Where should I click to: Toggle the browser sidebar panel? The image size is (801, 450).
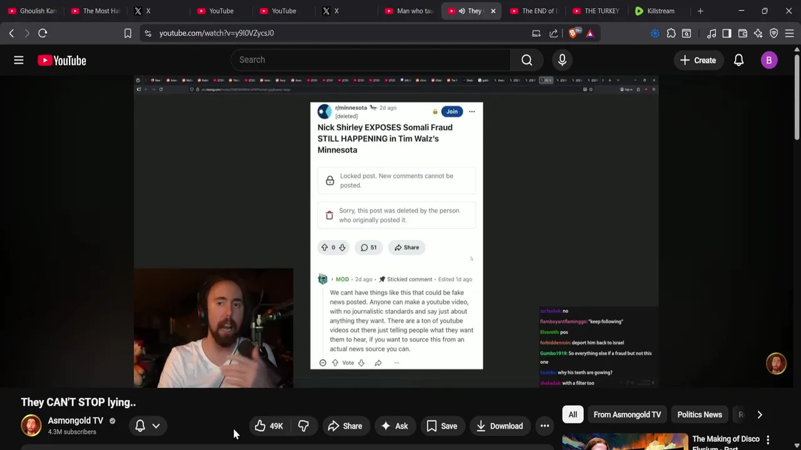[727, 33]
